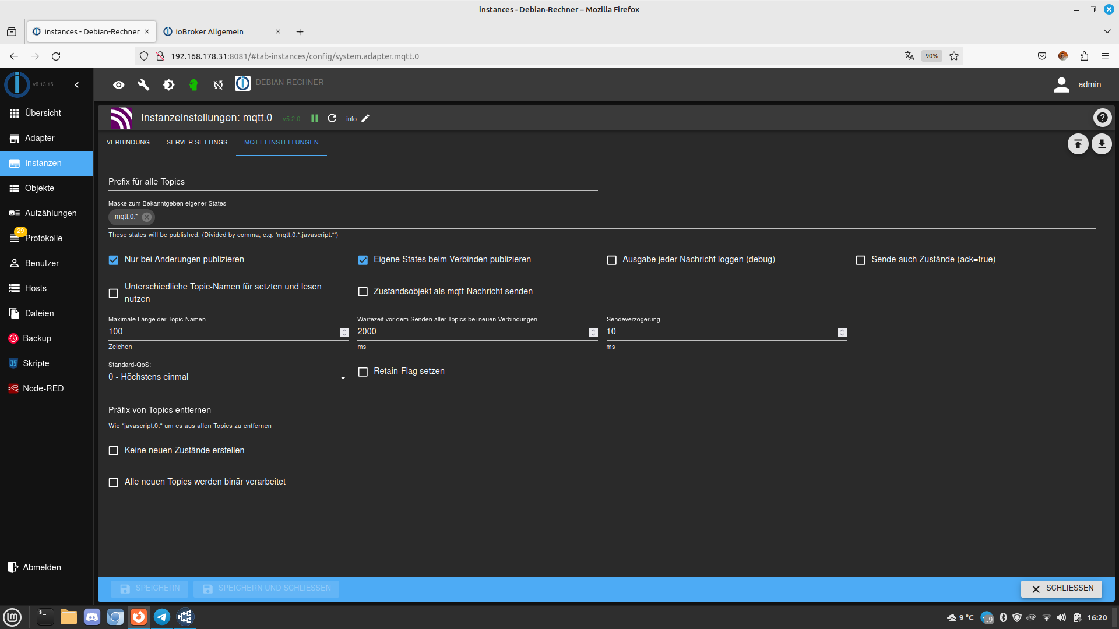Restart the mqtt.0 instance with the reload icon

(x=332, y=118)
